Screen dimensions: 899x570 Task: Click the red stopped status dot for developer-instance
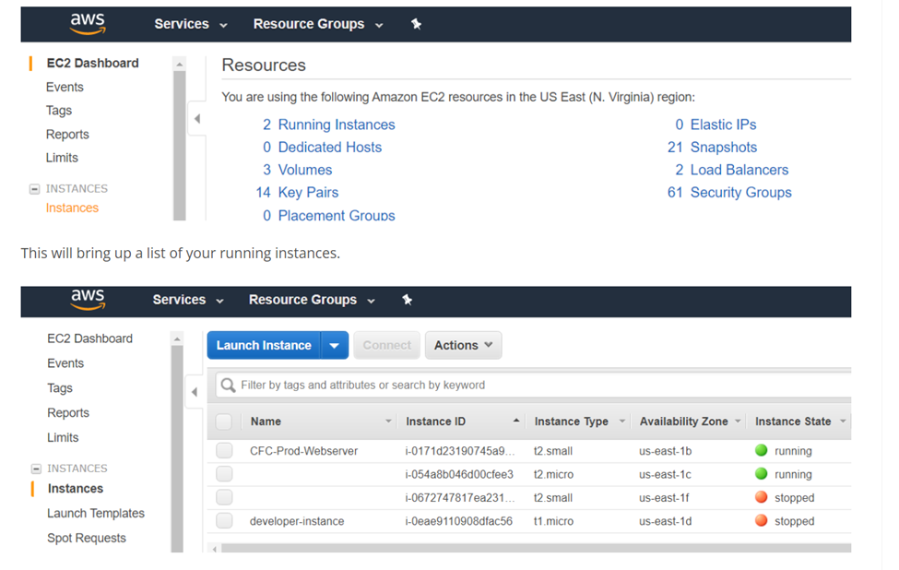(762, 521)
